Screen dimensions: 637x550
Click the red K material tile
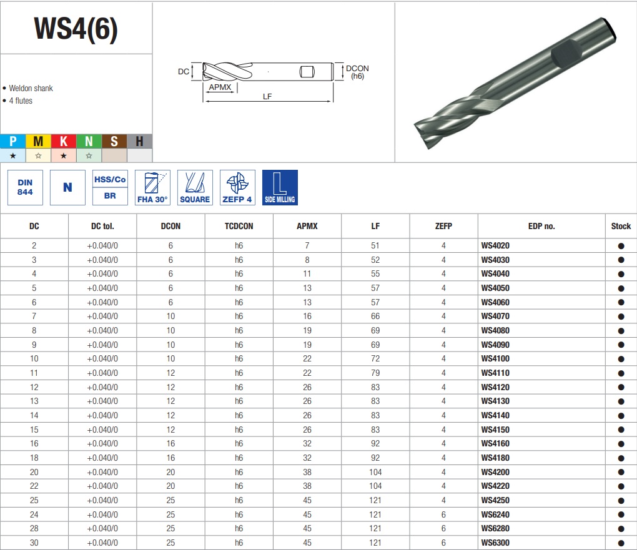pyautogui.click(x=63, y=141)
